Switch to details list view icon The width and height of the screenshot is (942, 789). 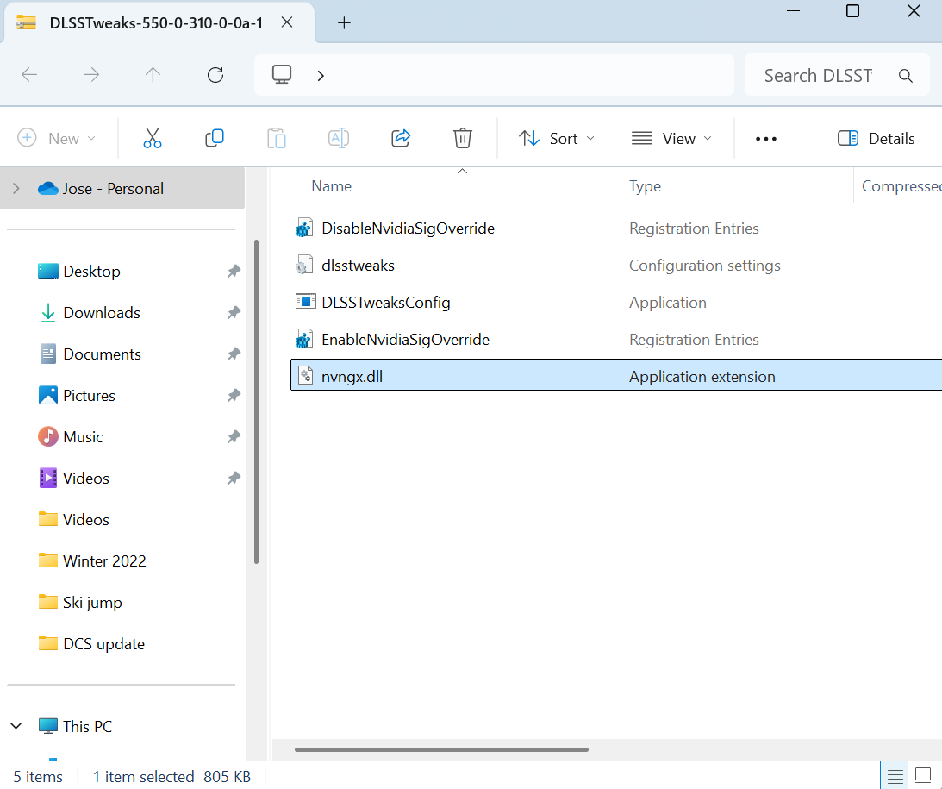coord(895,775)
